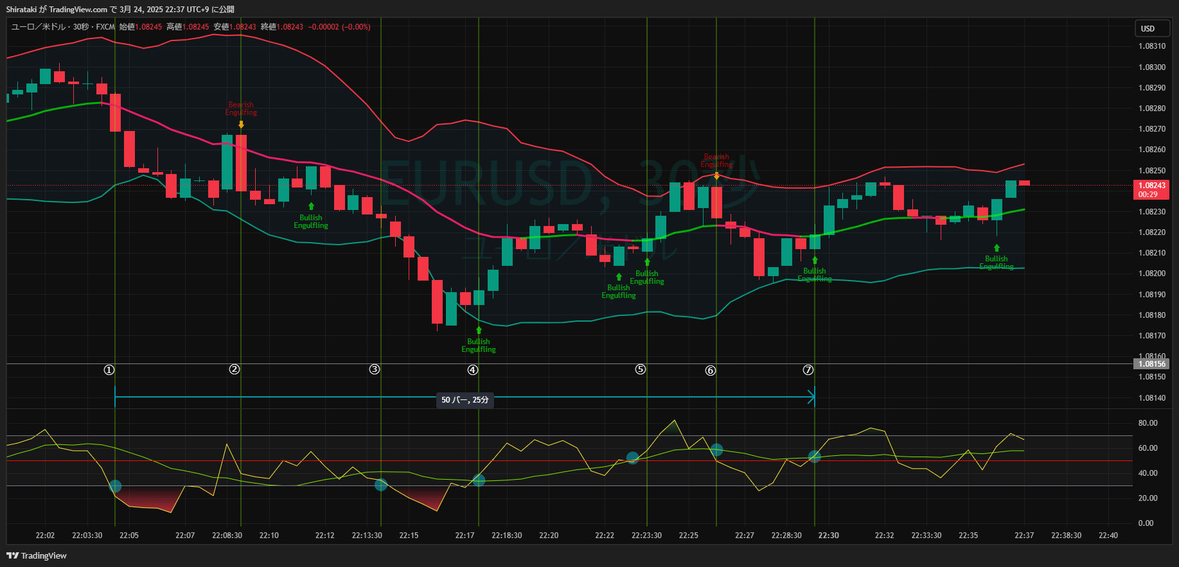
Task: Click the 60.00 oscillator scale label
Action: point(1148,448)
